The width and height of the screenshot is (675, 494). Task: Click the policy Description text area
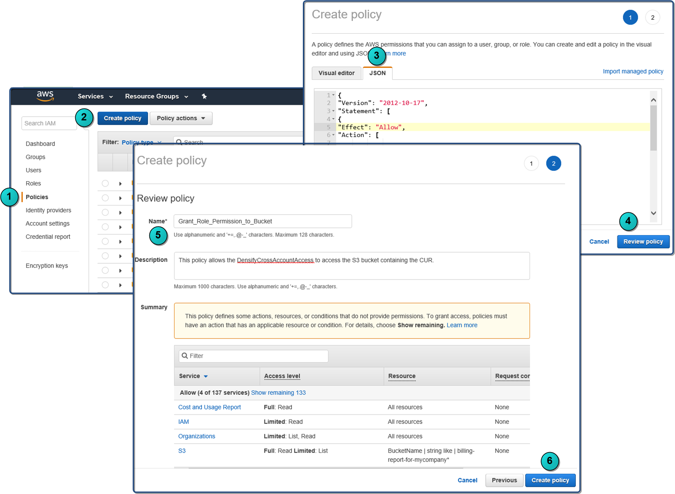tap(352, 266)
